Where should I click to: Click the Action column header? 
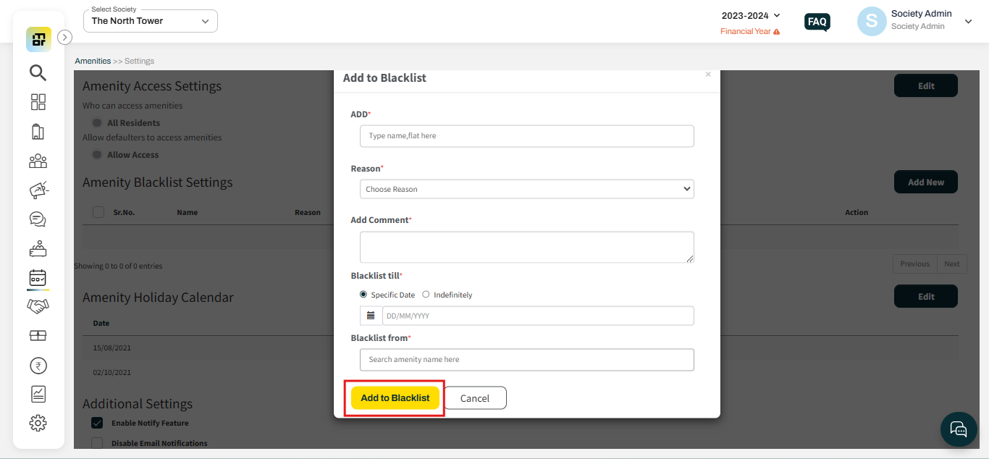tap(857, 212)
